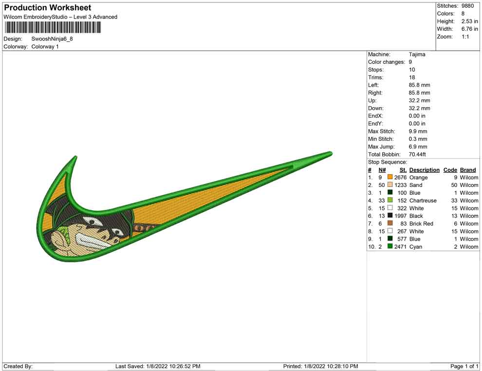Click the Code column header
The image size is (482, 371).
(x=450, y=170)
